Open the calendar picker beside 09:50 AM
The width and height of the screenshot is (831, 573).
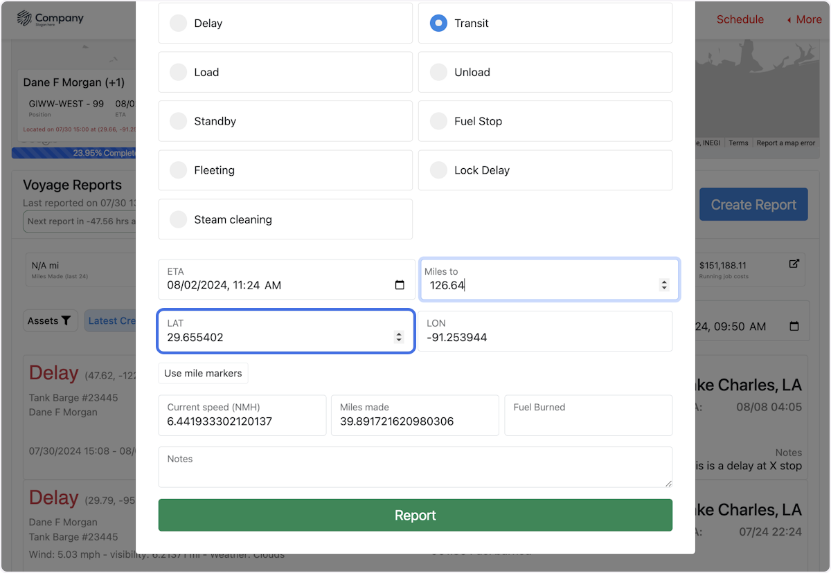(794, 326)
